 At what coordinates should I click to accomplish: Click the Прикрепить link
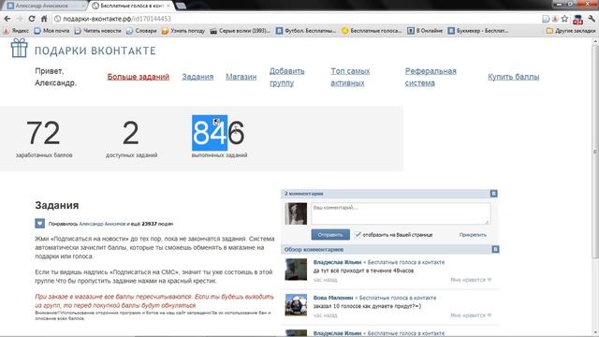(x=473, y=235)
